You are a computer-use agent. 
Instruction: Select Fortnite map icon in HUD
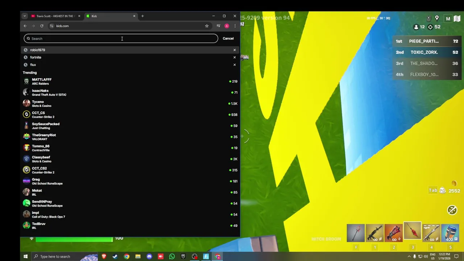point(457,18)
